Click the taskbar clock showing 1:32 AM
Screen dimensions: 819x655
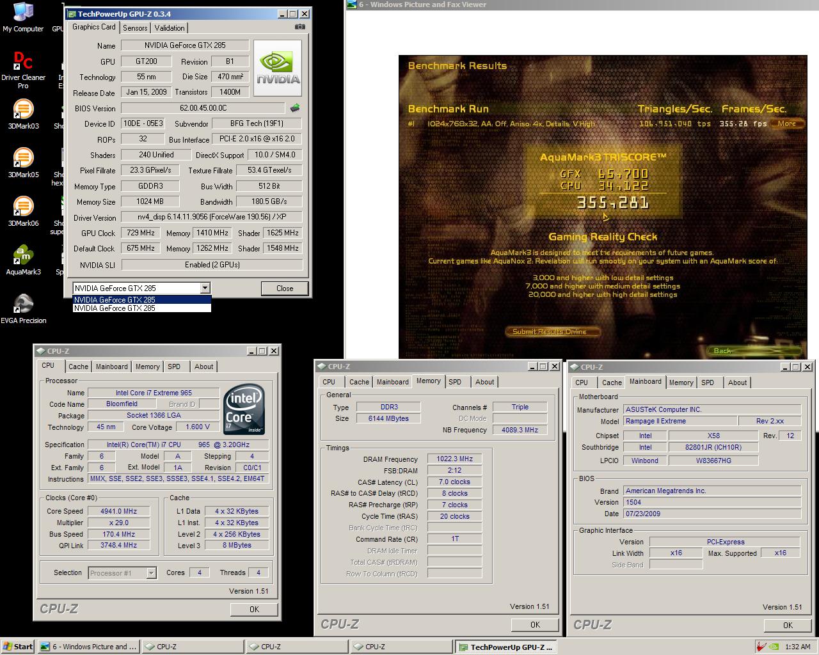797,647
